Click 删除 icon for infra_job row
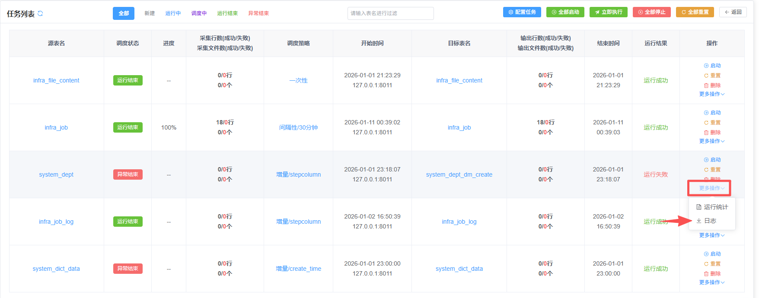This screenshot has height=298, width=759. [x=706, y=133]
